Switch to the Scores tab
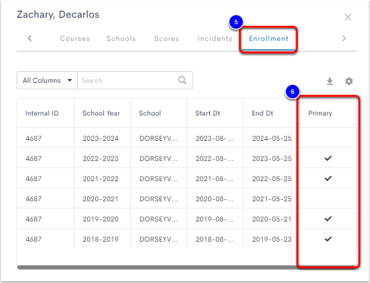The image size is (370, 283). point(166,38)
